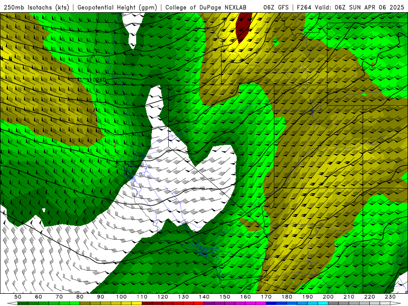Pick the '100' knots legend label

pyautogui.click(x=121, y=297)
